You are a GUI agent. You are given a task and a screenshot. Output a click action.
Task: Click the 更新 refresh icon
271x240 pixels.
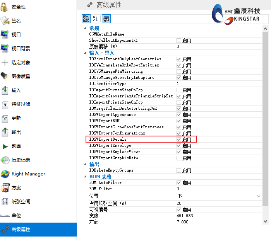click(5, 118)
